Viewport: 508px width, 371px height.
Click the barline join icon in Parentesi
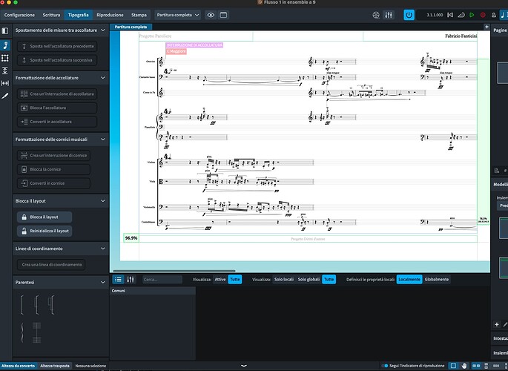36,332
